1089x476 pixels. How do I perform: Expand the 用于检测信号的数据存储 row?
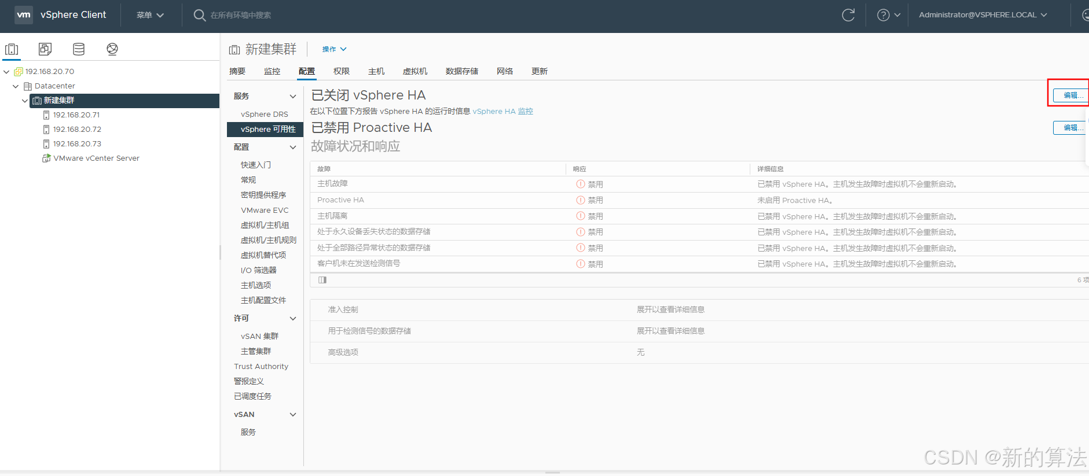click(699, 331)
